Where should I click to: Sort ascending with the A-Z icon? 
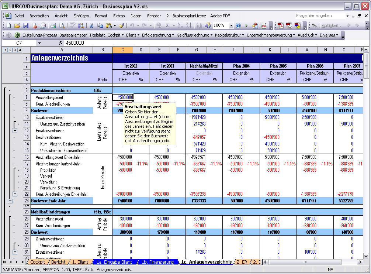pos(180,25)
